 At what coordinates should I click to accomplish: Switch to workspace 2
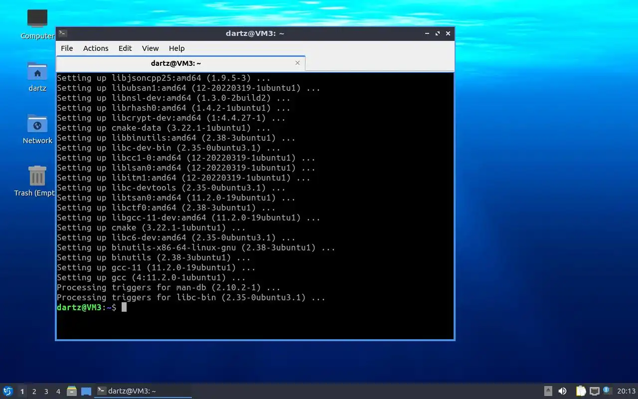click(34, 392)
